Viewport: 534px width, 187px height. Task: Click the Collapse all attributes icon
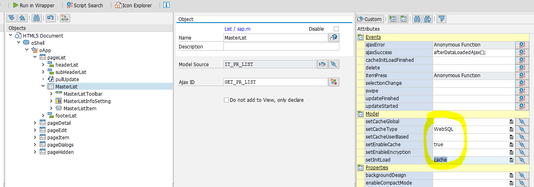(x=403, y=19)
